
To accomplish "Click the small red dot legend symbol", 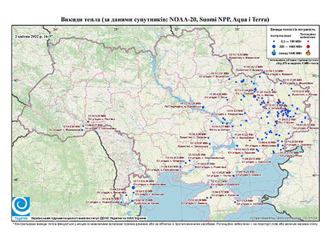I will click(308, 42).
